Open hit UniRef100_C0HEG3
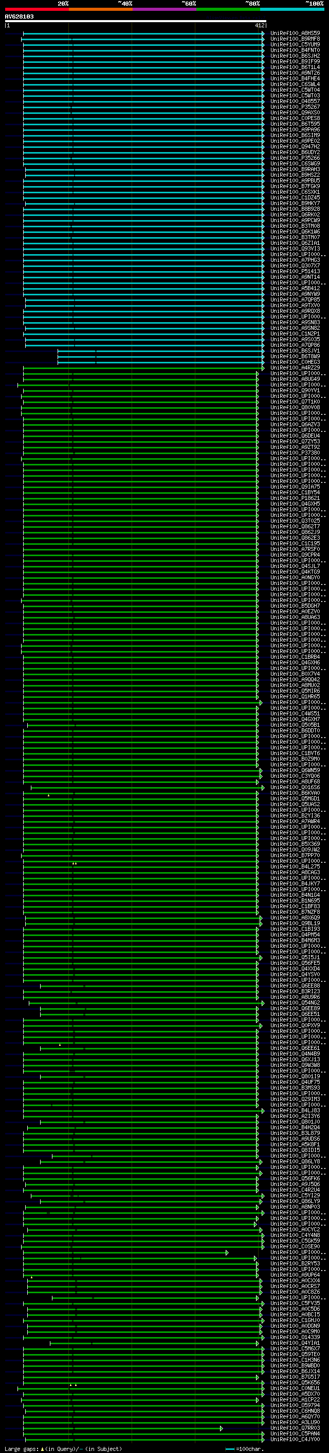The width and height of the screenshot is (329, 1453). point(295,362)
